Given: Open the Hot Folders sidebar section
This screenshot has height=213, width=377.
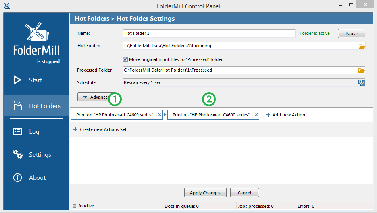Looking at the screenshot, I should [x=37, y=106].
